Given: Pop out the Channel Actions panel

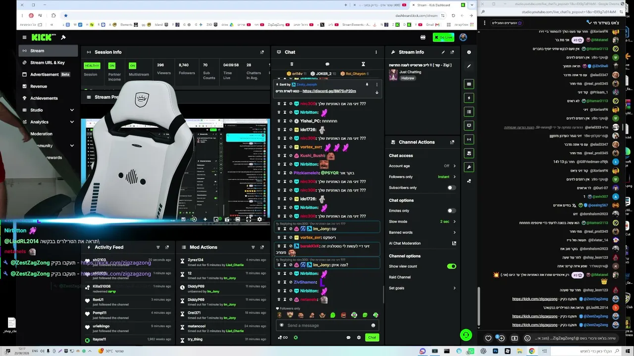Looking at the screenshot, I should [x=452, y=142].
